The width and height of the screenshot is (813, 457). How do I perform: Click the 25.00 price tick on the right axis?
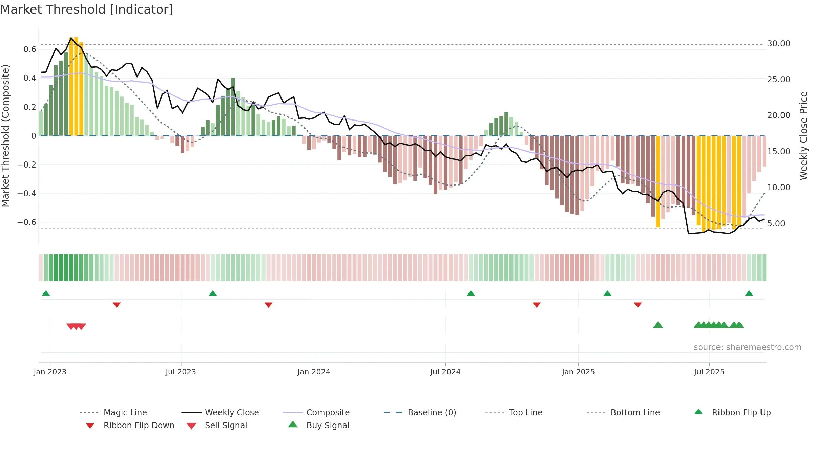779,80
